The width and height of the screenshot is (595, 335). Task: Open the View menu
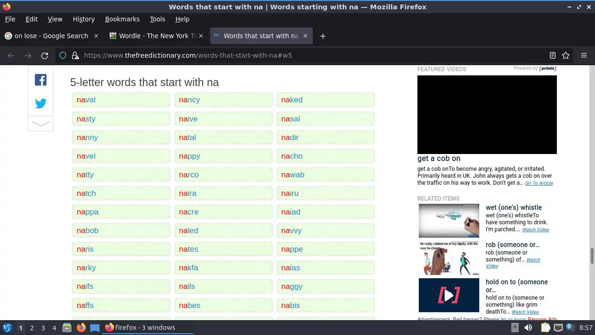pyautogui.click(x=55, y=19)
